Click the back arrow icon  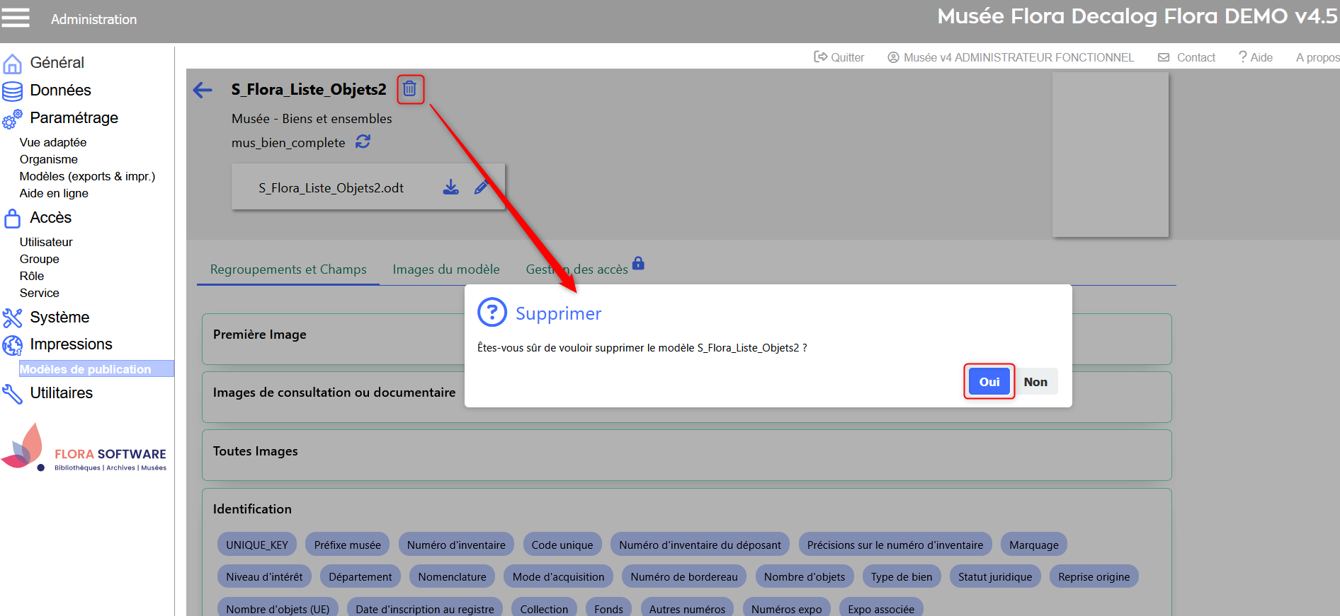(203, 90)
